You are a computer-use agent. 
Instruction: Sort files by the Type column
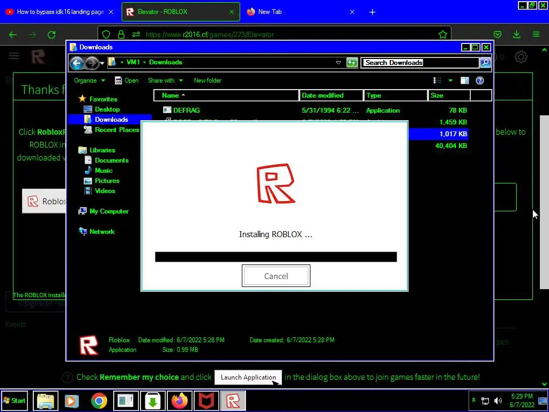point(396,95)
